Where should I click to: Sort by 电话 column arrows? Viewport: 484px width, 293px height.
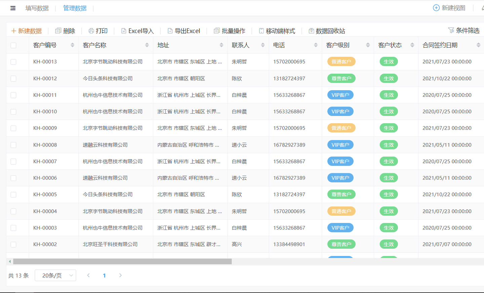[316, 45]
